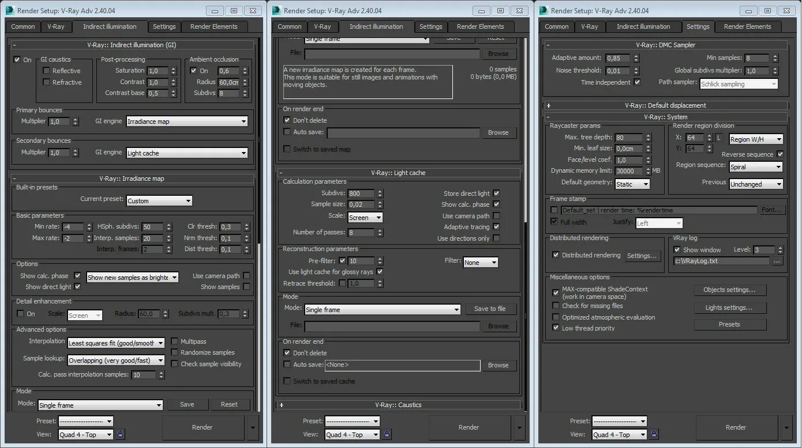Click the lock icon beside View in middle window
This screenshot has width=802, height=448.
tap(387, 434)
